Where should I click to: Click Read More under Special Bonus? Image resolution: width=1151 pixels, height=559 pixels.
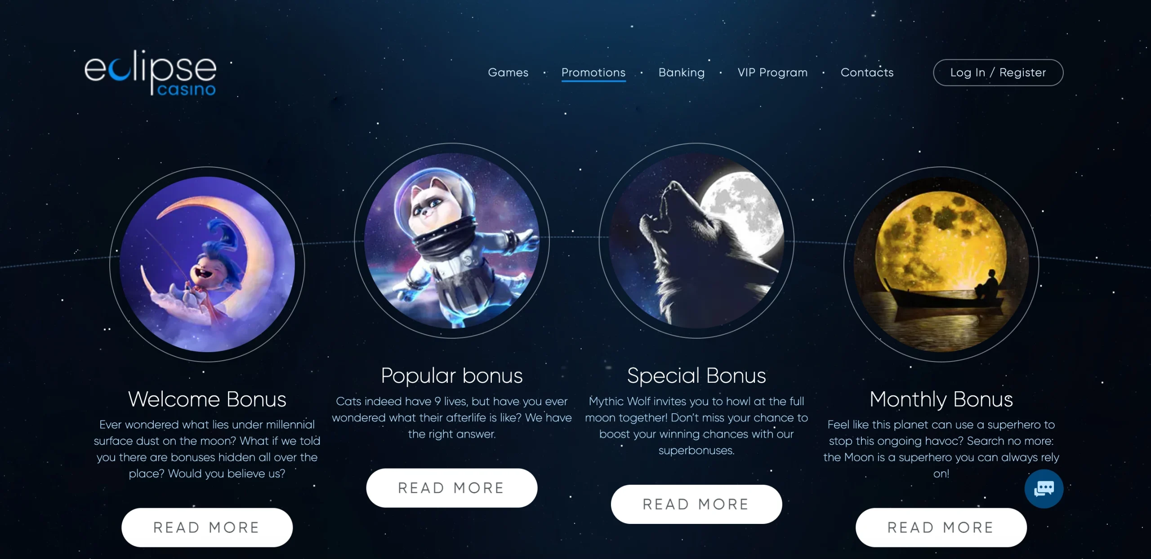coord(696,504)
